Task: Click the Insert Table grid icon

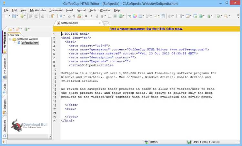Action: (x=140, y=16)
